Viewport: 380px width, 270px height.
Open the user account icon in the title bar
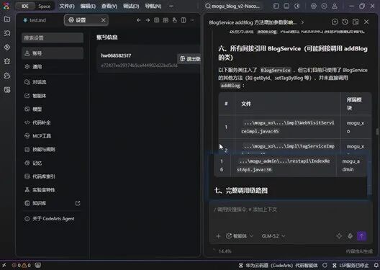(335, 6)
